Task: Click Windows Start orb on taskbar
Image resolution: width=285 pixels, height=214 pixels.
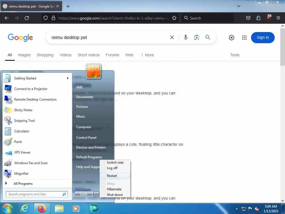Action: point(7,208)
